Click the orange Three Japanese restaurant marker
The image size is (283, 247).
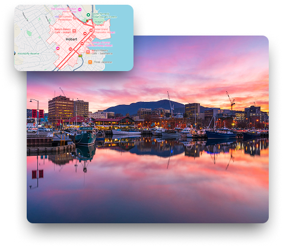point(90,62)
